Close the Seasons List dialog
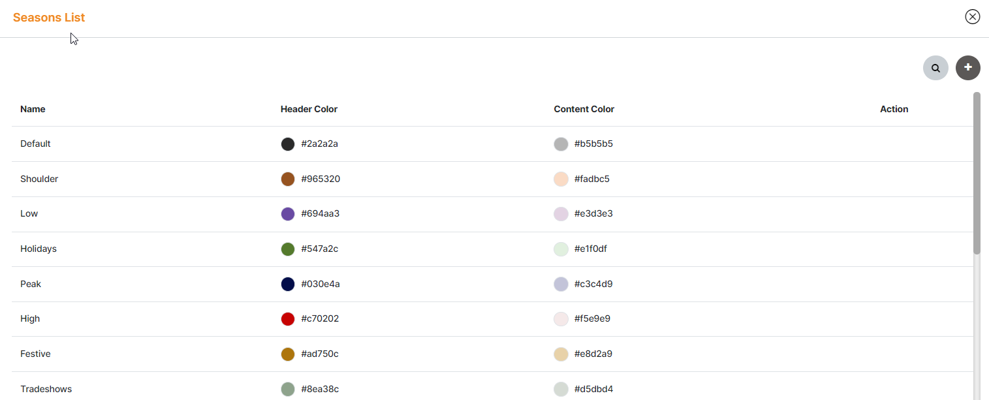The width and height of the screenshot is (989, 400). [x=972, y=17]
